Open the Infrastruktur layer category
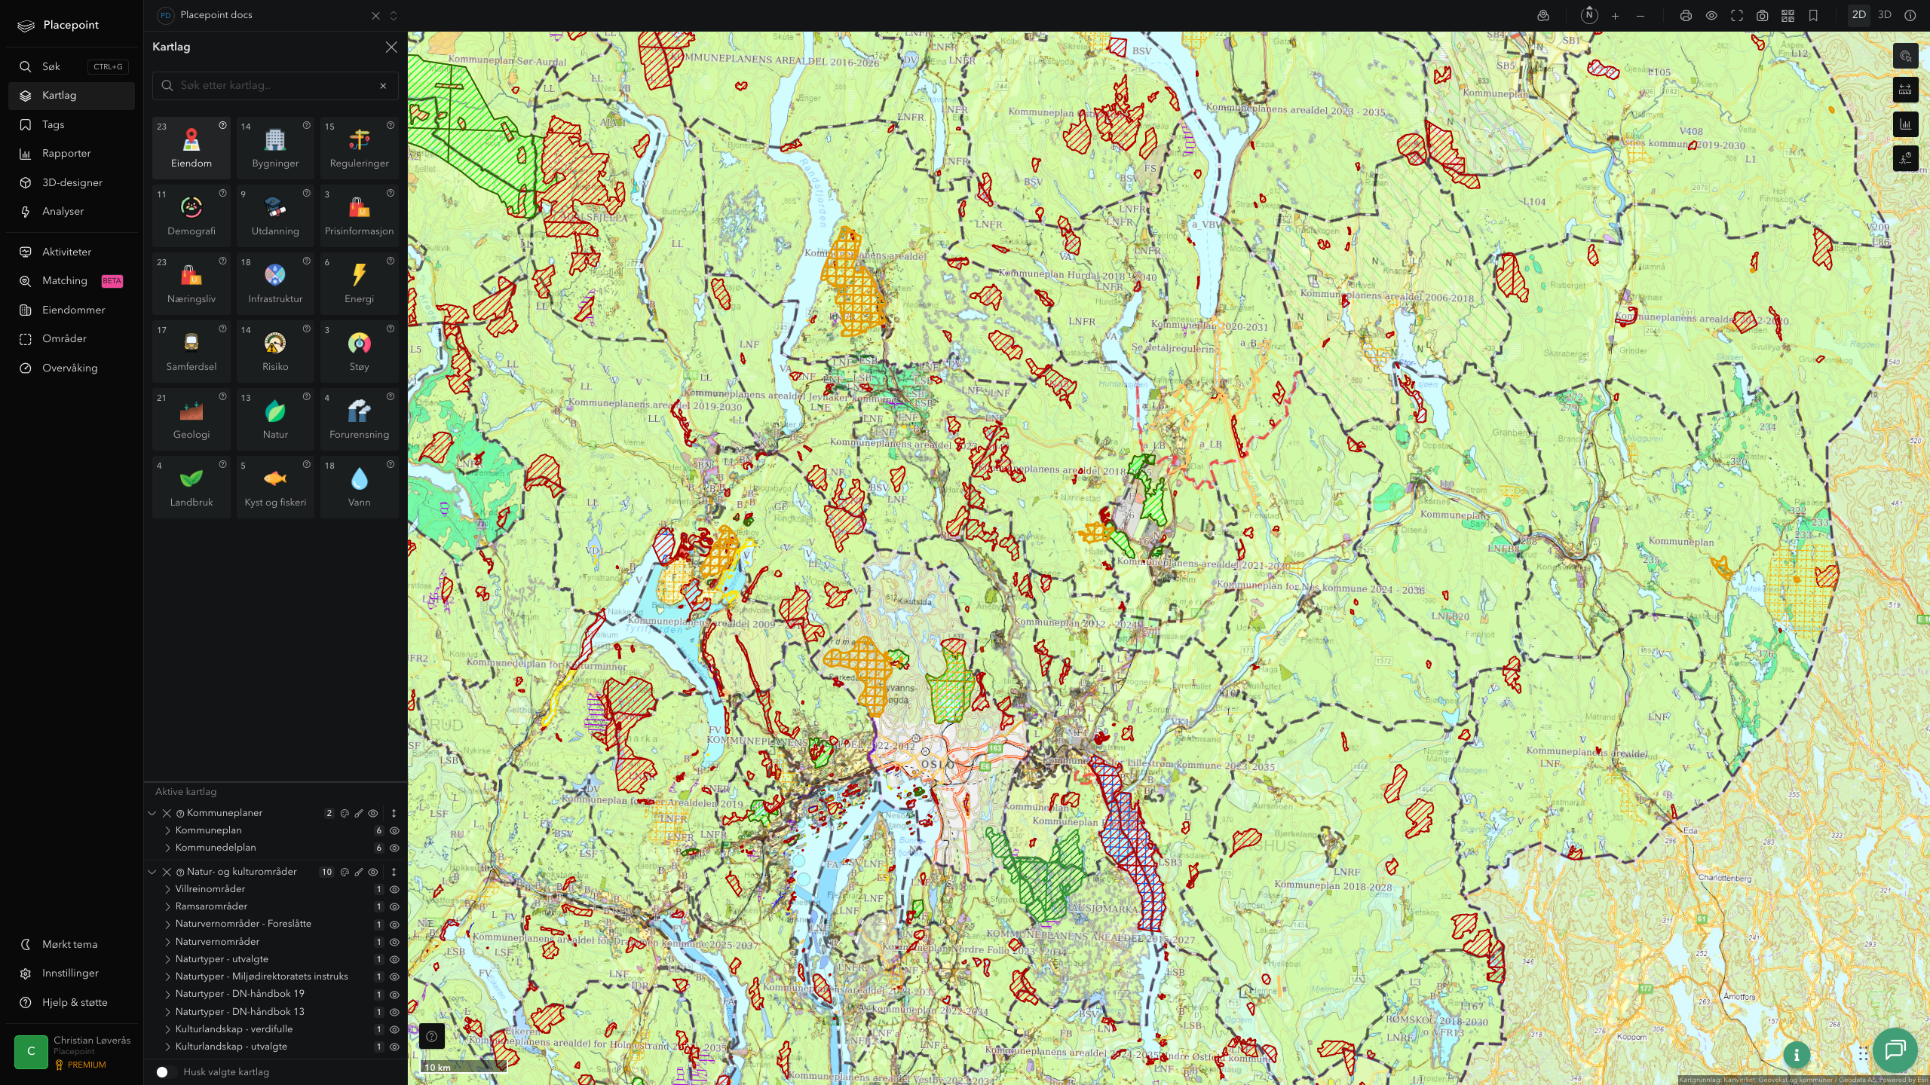 pyautogui.click(x=275, y=283)
